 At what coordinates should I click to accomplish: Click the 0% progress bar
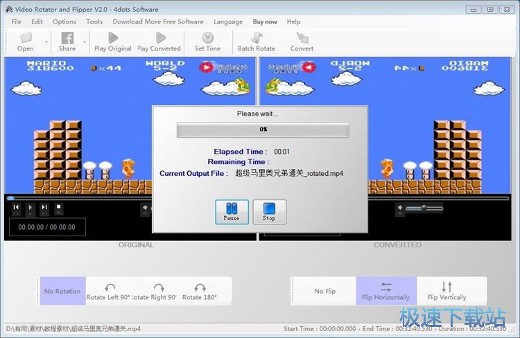263,130
